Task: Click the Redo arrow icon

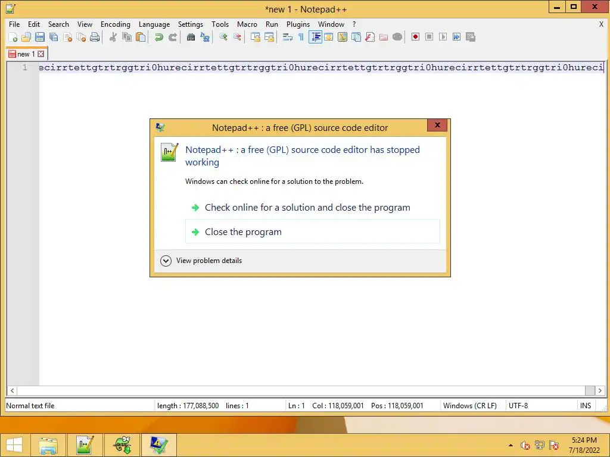Action: click(x=172, y=37)
